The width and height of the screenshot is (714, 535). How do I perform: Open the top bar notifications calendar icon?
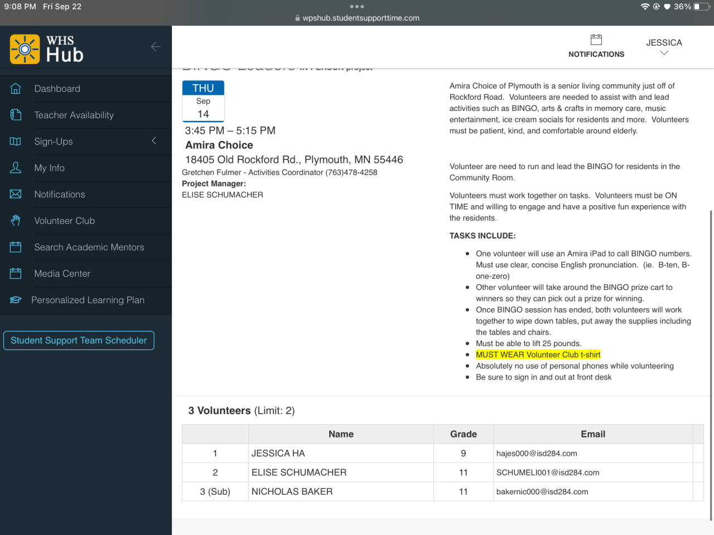click(x=596, y=40)
